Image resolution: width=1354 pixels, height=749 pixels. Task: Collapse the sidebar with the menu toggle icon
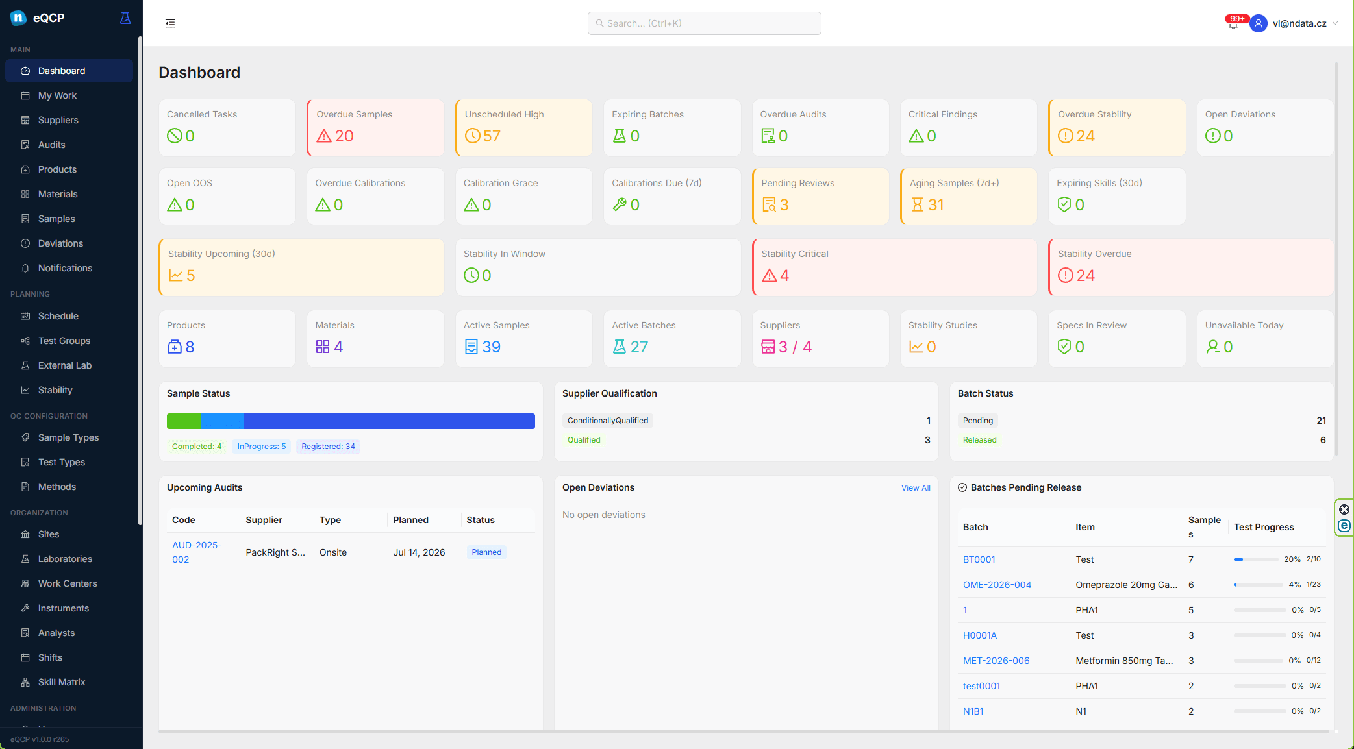click(170, 23)
